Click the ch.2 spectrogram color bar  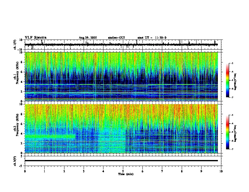(228, 132)
